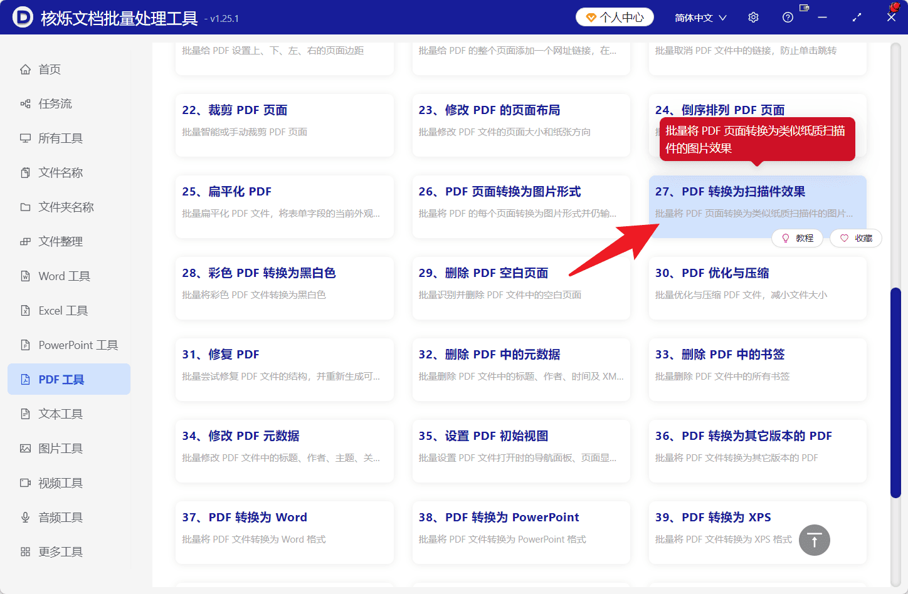Click the organize icon beside 文件整理

pos(25,242)
